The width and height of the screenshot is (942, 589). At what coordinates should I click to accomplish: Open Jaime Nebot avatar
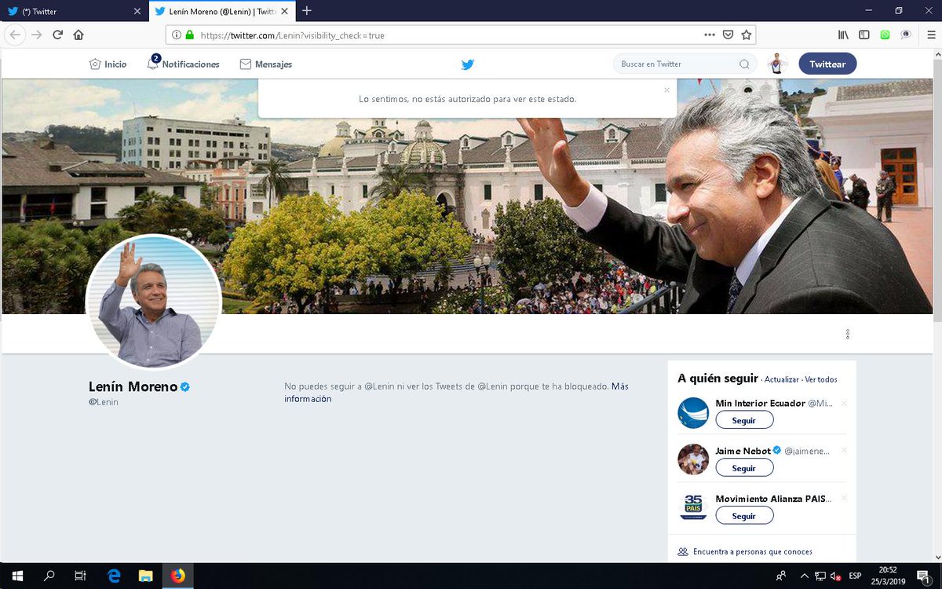pos(693,459)
